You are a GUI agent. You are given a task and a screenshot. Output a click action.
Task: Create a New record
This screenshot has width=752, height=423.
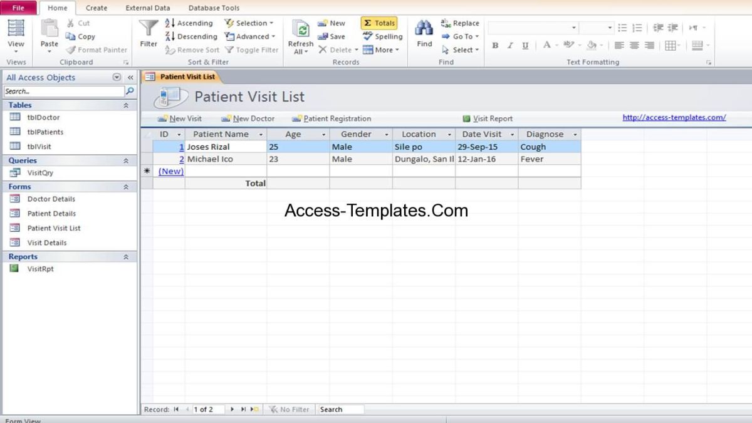(x=332, y=23)
